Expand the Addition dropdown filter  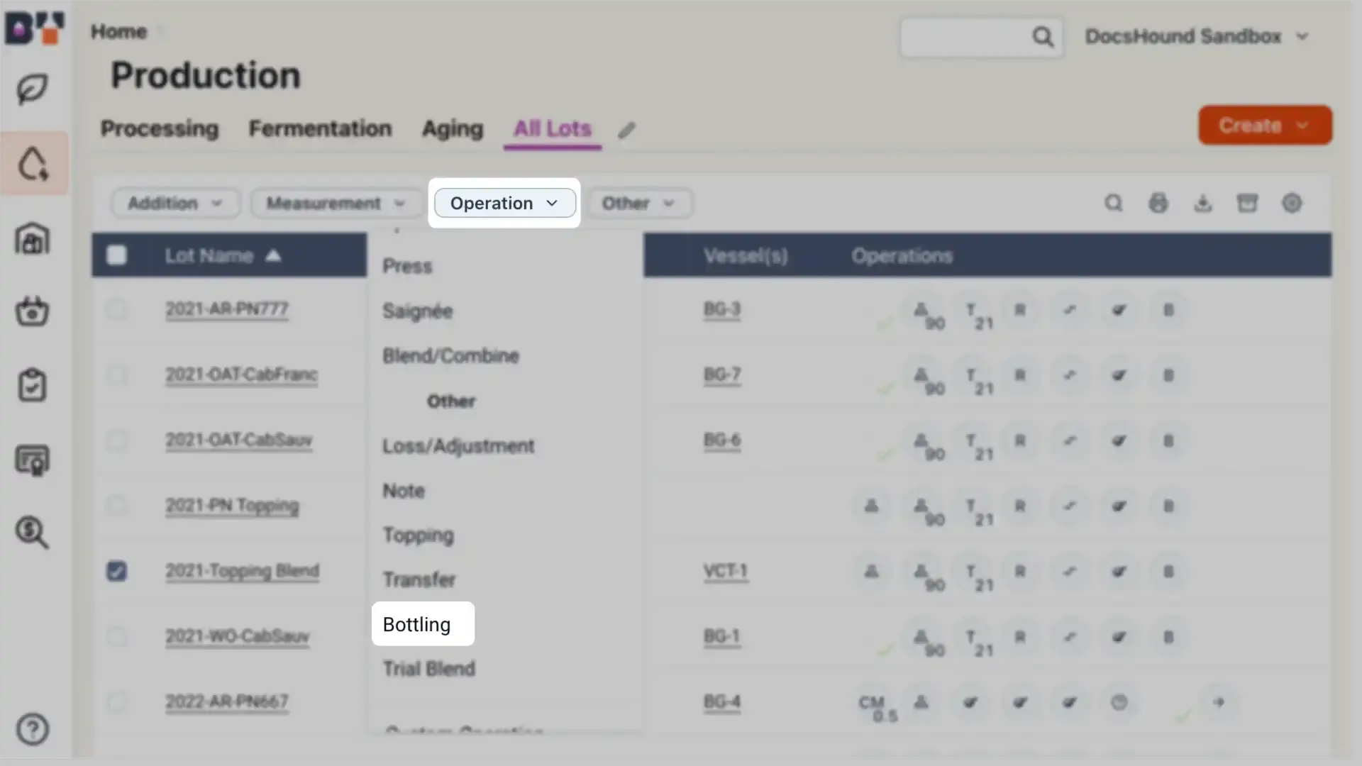point(172,203)
